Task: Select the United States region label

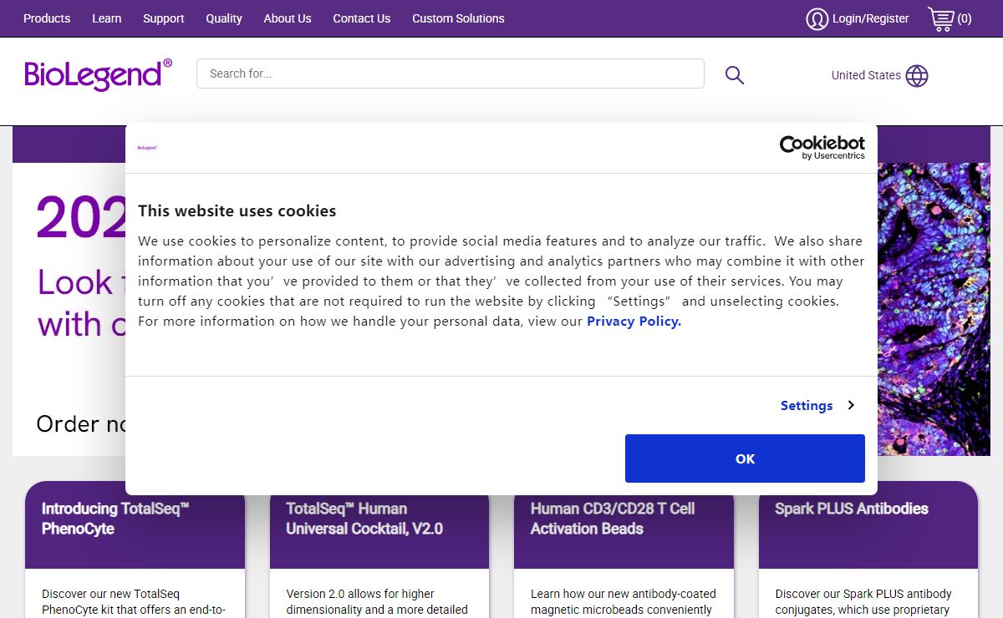Action: pos(866,75)
